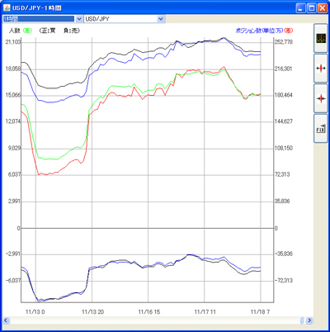330x332 pixels.
Task: Maximize the USD/JPY chart window
Action: coord(312,8)
